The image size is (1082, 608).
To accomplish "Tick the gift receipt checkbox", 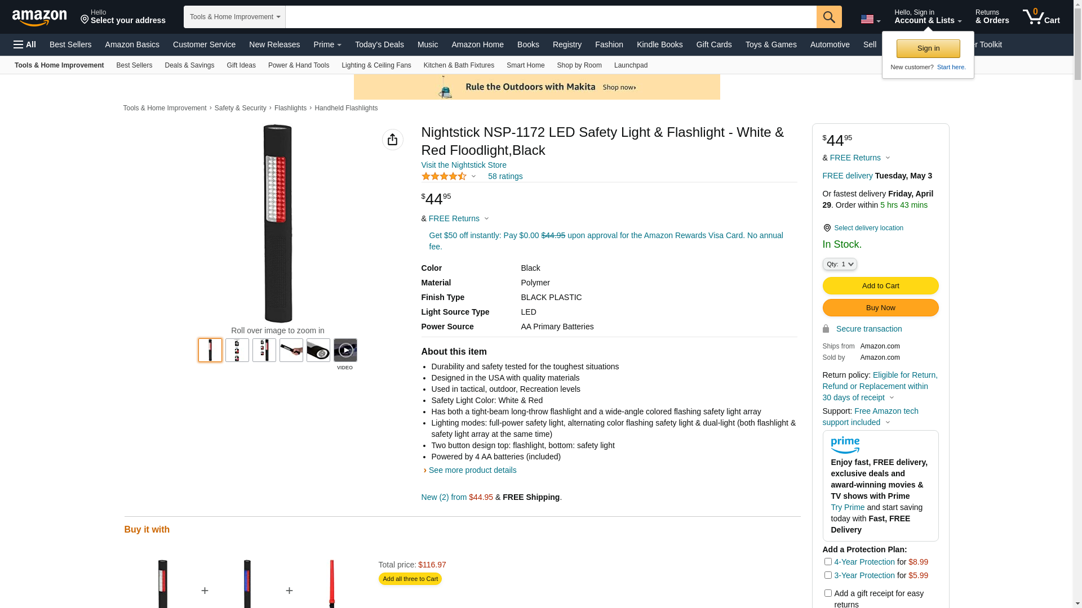I will 828,593.
